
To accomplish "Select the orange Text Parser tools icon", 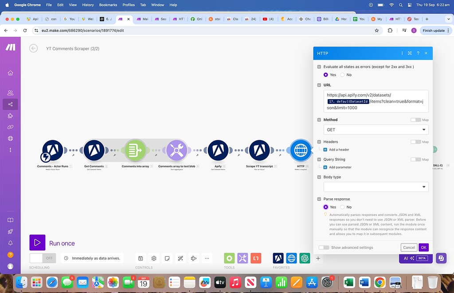I will (x=256, y=258).
